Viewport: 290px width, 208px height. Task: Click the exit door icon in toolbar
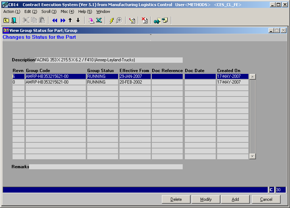point(14,20)
